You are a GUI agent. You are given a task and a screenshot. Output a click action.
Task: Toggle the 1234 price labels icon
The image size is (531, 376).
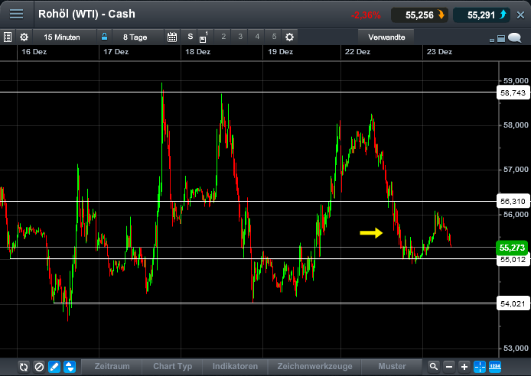(x=495, y=367)
